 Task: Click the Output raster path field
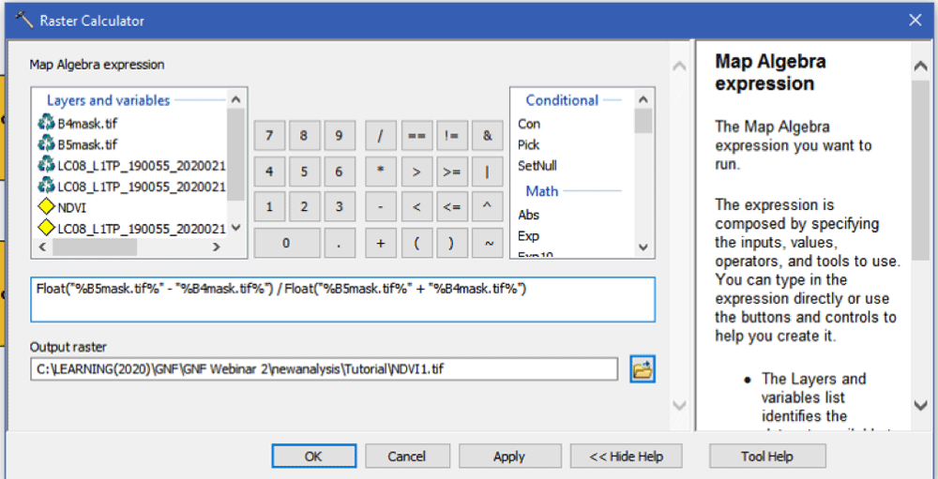pyautogui.click(x=324, y=369)
